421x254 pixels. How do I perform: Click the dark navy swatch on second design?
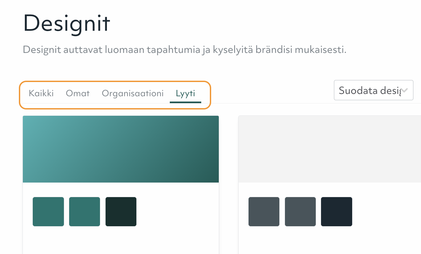(337, 211)
